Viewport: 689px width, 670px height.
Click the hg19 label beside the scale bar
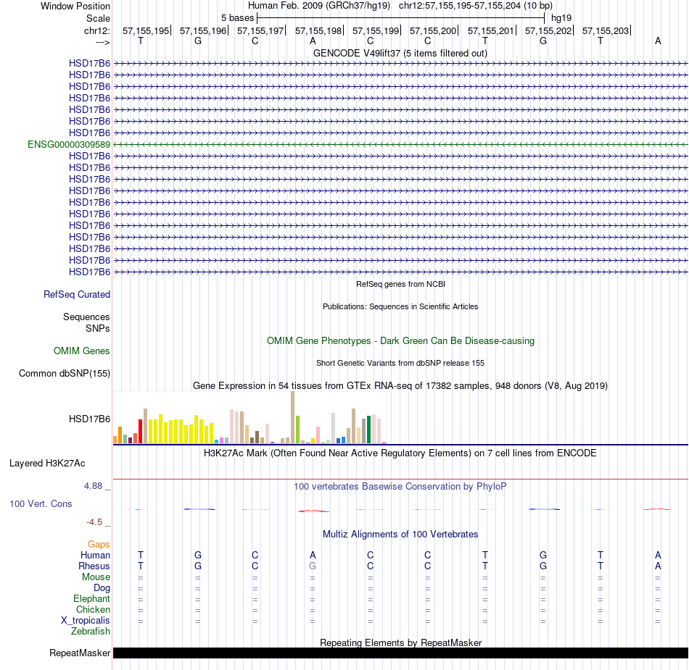click(561, 18)
